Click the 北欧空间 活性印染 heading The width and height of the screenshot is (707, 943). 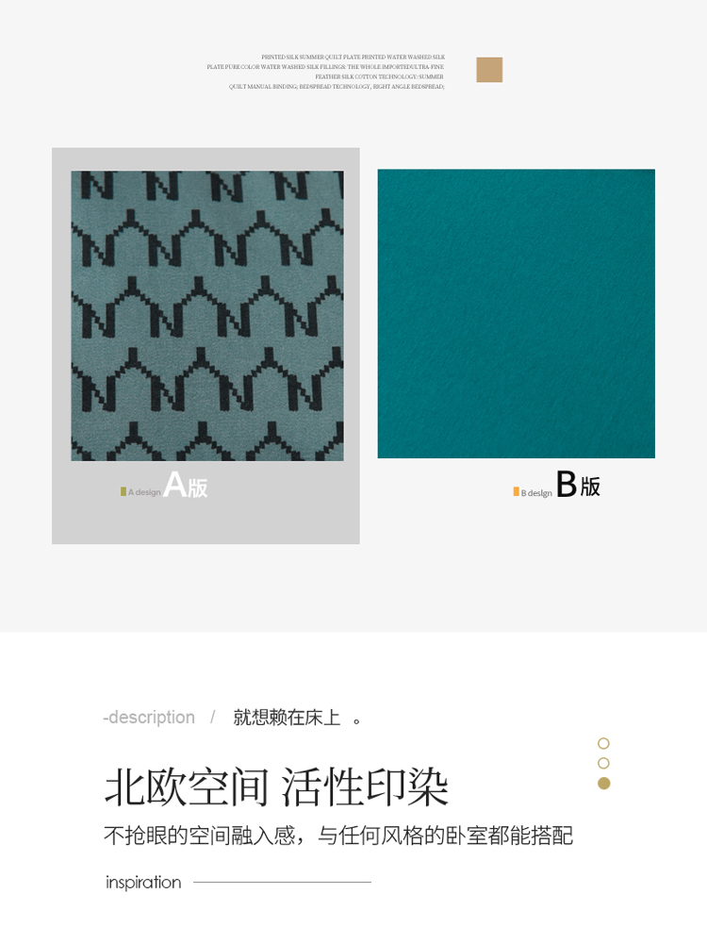pos(276,787)
